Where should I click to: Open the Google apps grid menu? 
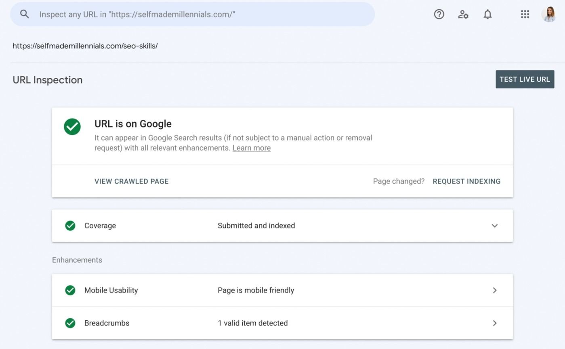click(525, 14)
